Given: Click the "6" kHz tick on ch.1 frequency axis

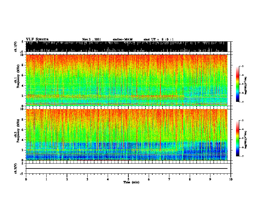Looking at the screenshot, I should [23, 75].
